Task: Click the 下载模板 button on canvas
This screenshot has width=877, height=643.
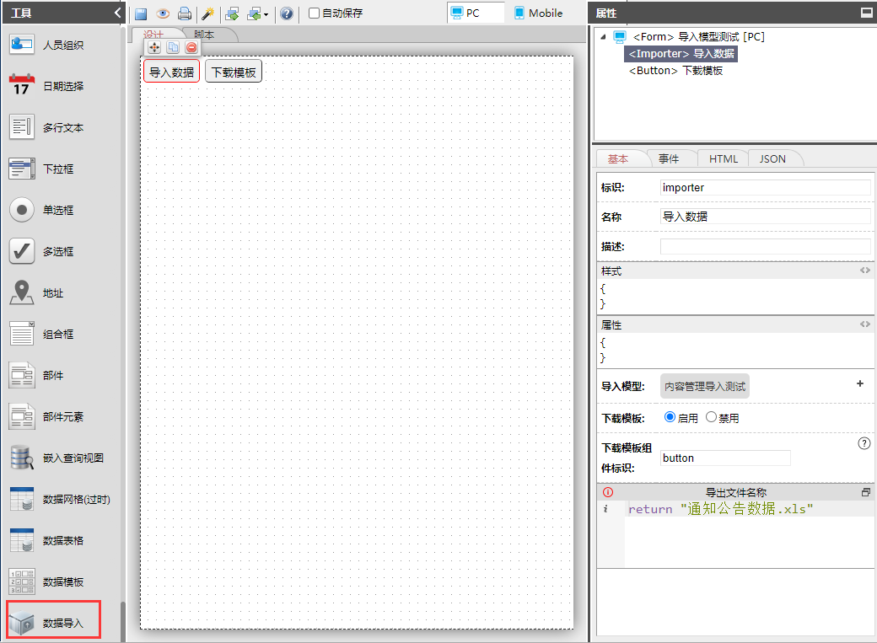Action: pos(234,72)
